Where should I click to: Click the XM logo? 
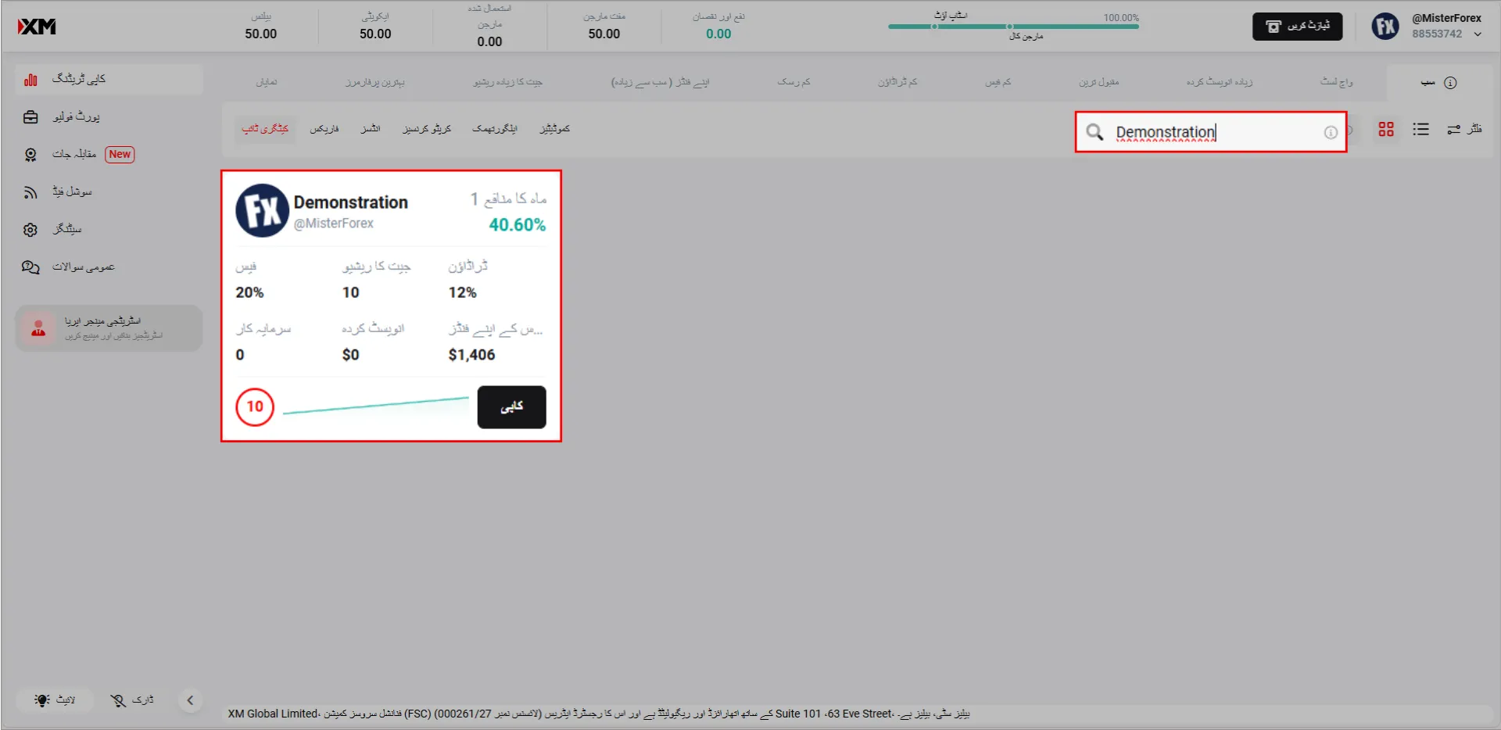[37, 27]
